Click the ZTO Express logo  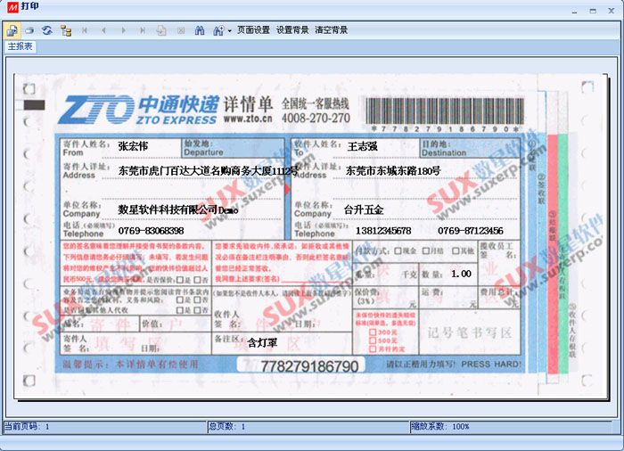tap(137, 110)
